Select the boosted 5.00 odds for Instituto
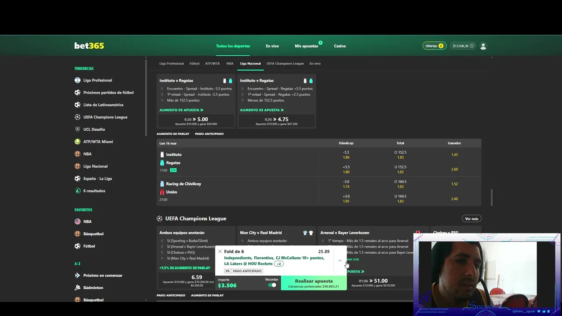Screen dimensions: 562x316 196,121
